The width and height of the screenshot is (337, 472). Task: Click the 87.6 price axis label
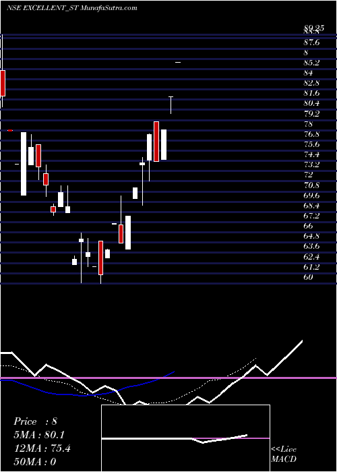(x=311, y=42)
